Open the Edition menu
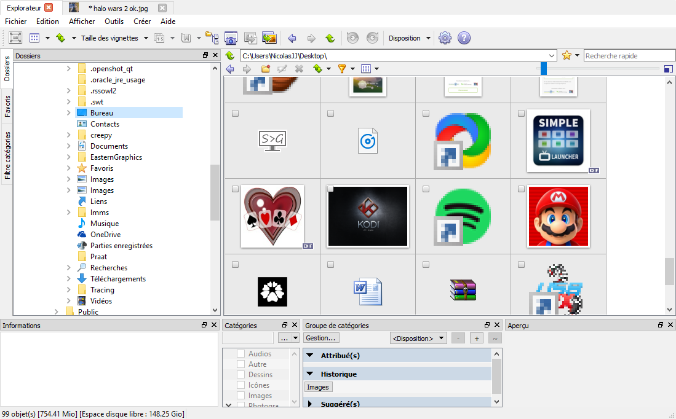Image resolution: width=676 pixels, height=419 pixels. tap(47, 21)
